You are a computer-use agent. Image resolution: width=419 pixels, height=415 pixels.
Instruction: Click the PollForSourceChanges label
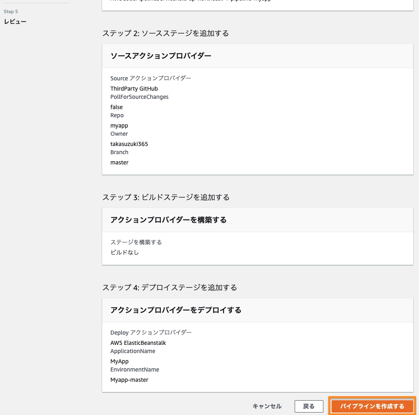[x=139, y=97]
